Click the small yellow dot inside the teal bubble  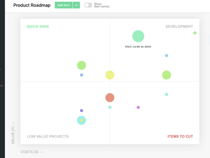81,120
